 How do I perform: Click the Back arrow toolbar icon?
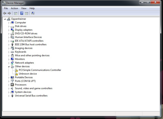click(5, 13)
